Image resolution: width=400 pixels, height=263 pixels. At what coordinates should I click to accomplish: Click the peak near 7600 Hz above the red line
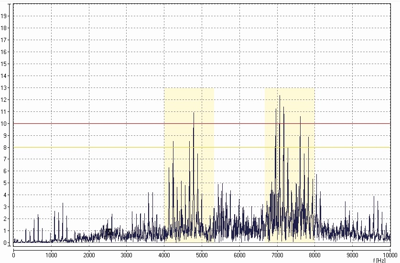click(x=300, y=118)
